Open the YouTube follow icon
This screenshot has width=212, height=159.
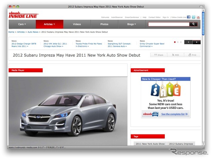[x=198, y=17]
